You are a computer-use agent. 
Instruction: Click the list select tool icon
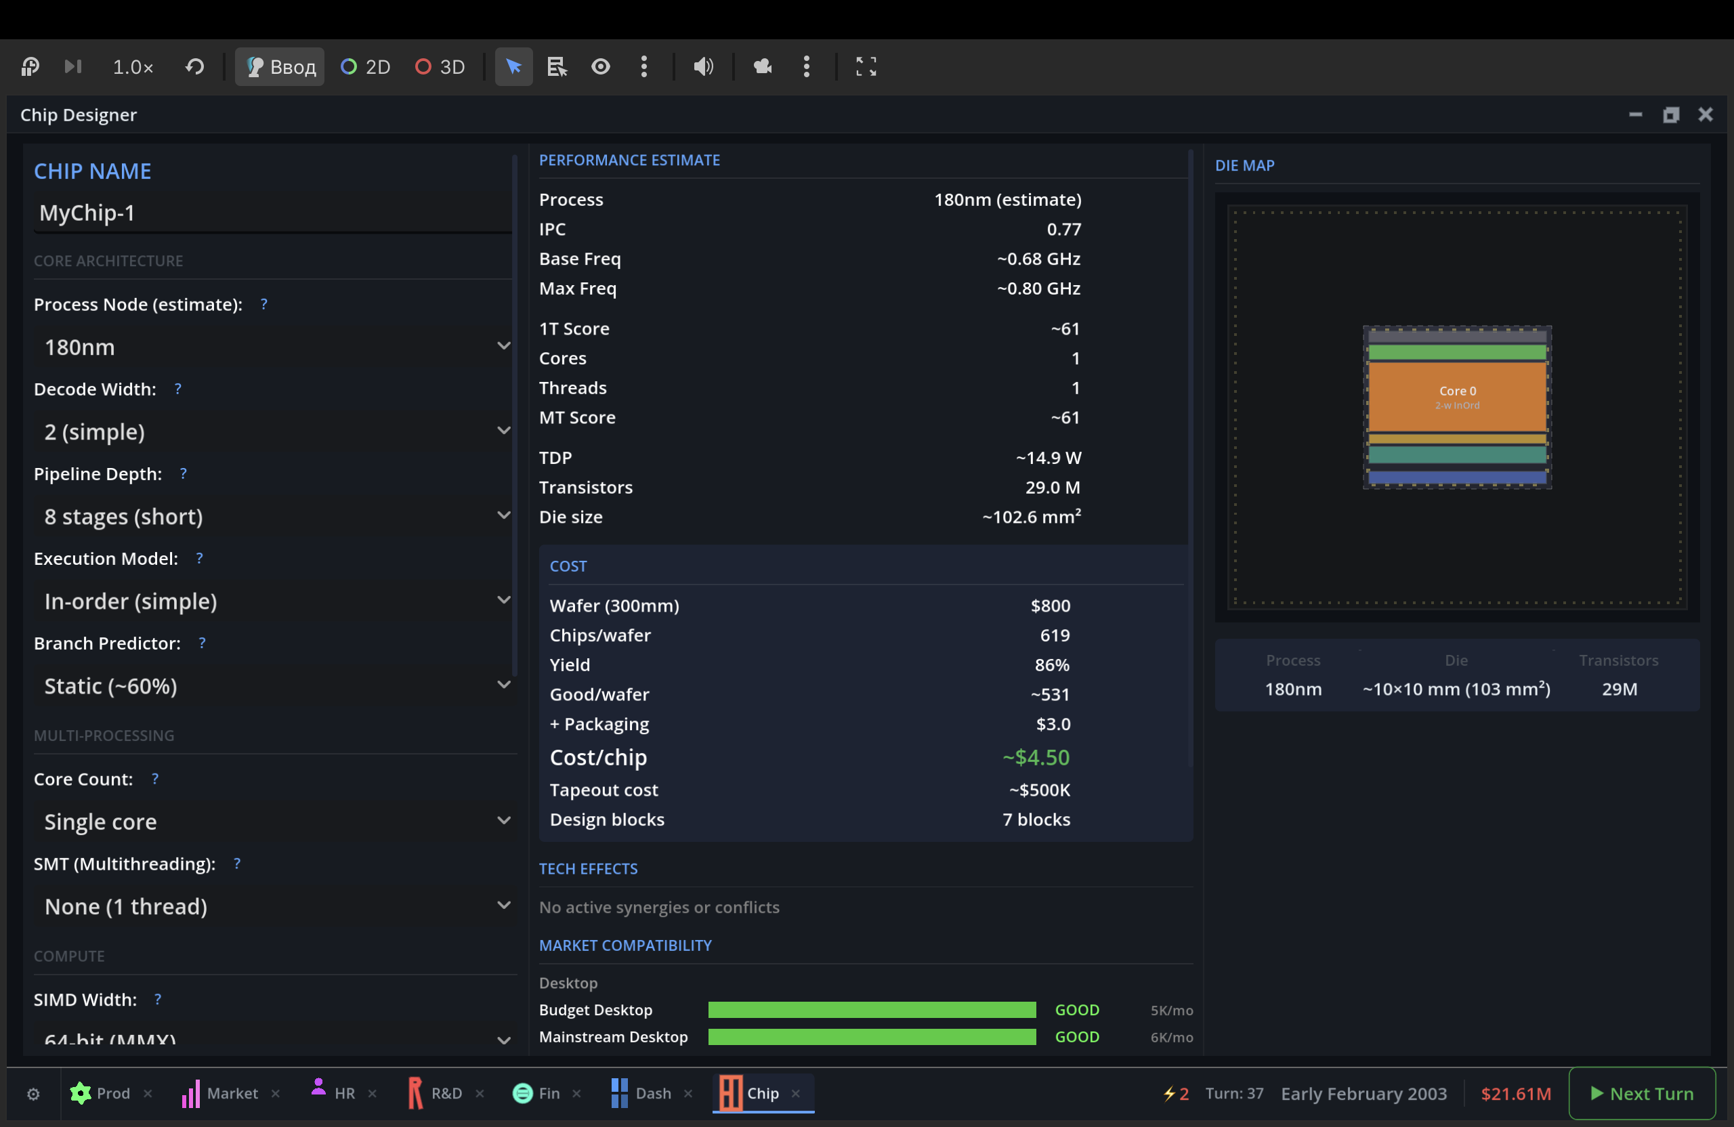tap(557, 67)
